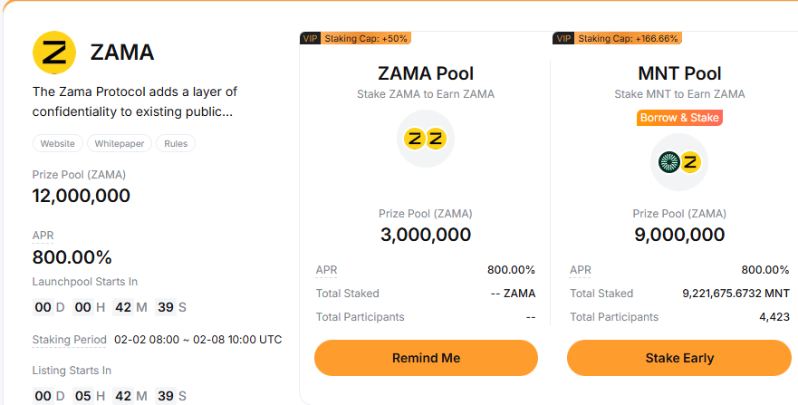Click the MNT Pool Staking Cap +166.66% tag
The height and width of the screenshot is (405, 798).
(x=628, y=38)
